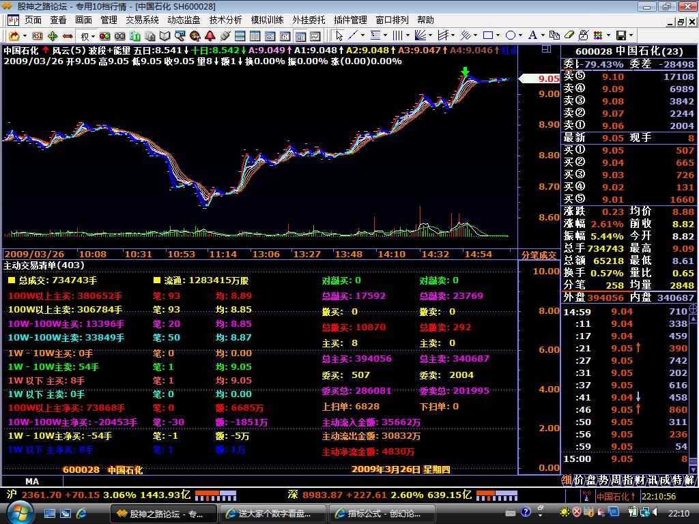Viewport: 699px width, 524px height.
Task: Click the help question mark tray icon
Action: [526, 512]
